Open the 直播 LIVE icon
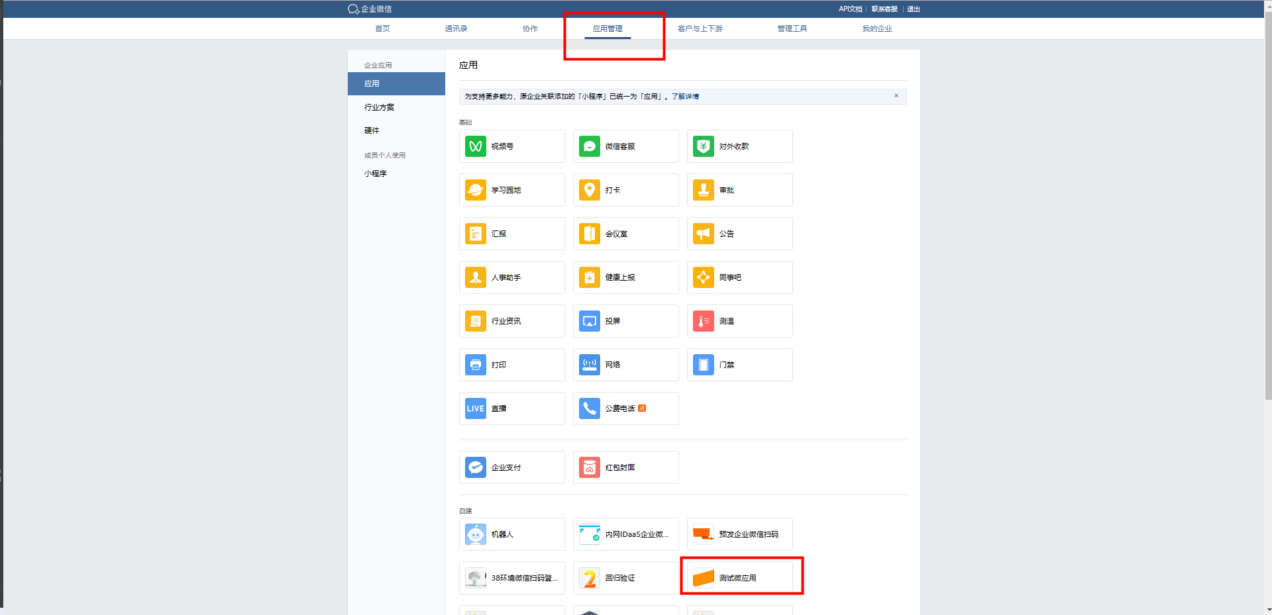 coord(475,408)
